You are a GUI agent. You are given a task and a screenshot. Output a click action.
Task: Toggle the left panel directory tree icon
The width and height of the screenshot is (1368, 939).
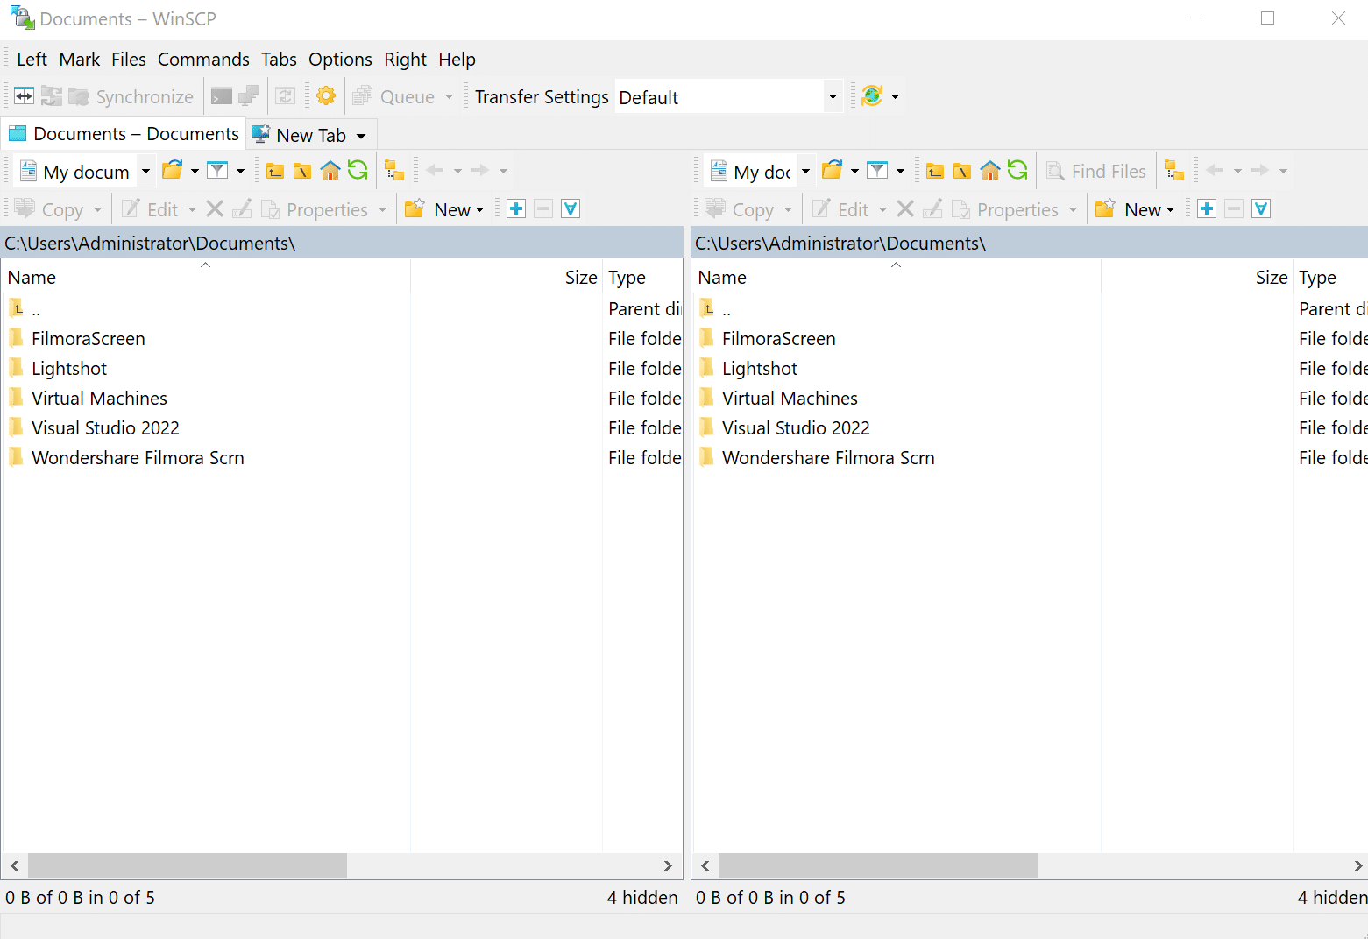pos(394,171)
